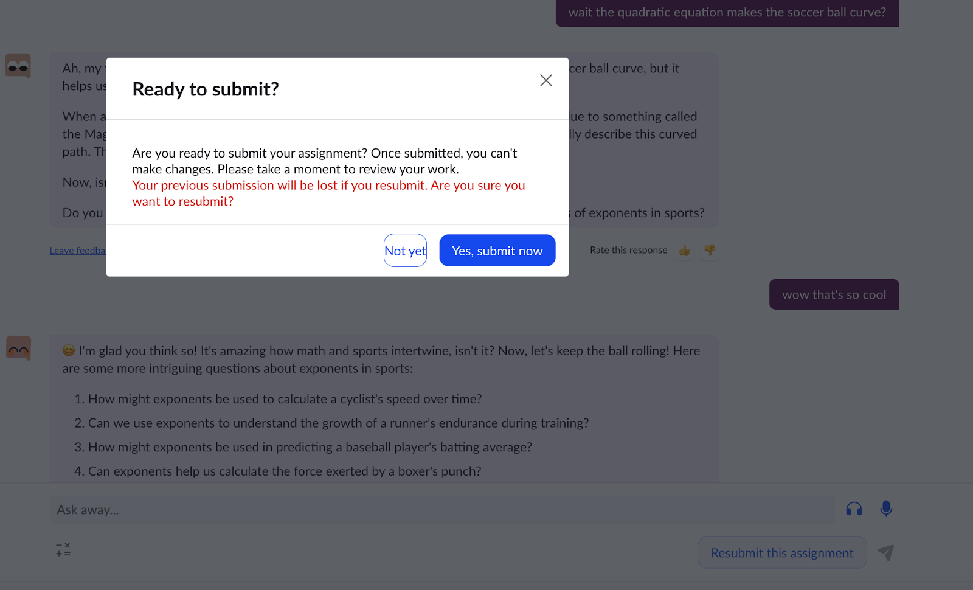The height and width of the screenshot is (590, 973).
Task: Open the headphones audio icon
Action: [x=854, y=509]
